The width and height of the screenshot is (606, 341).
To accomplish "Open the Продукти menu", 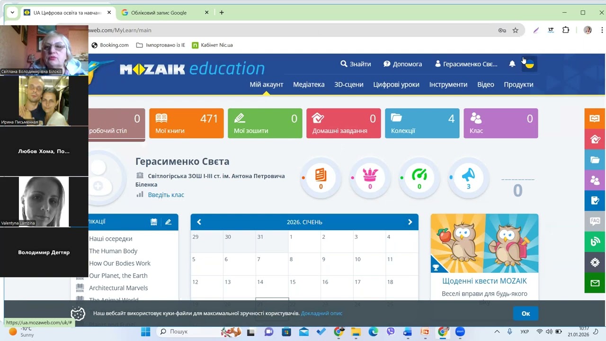I will 518,84.
